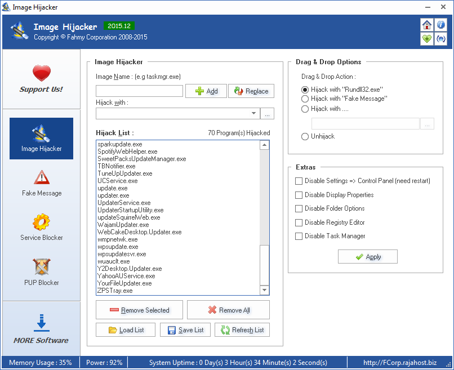Click Save List button
The height and width of the screenshot is (370, 454).
click(185, 330)
